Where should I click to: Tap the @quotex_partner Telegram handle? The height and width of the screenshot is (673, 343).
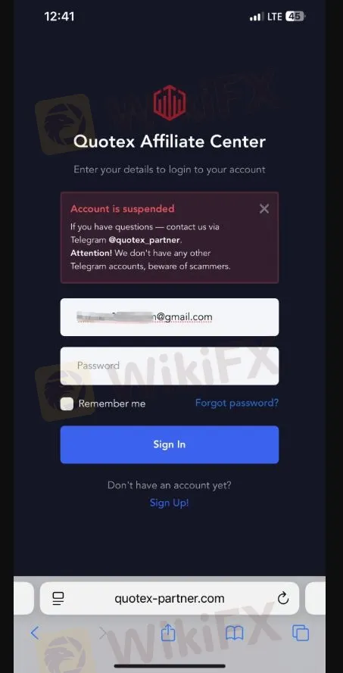click(145, 239)
